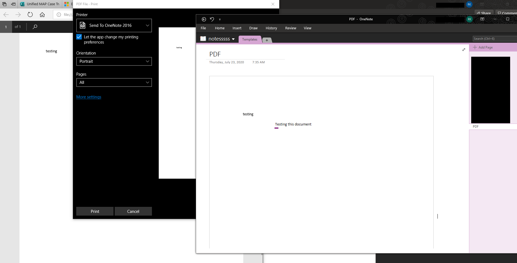Click the PDF page number field

point(6,27)
